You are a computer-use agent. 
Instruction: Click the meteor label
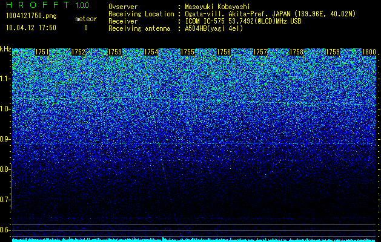86,19
